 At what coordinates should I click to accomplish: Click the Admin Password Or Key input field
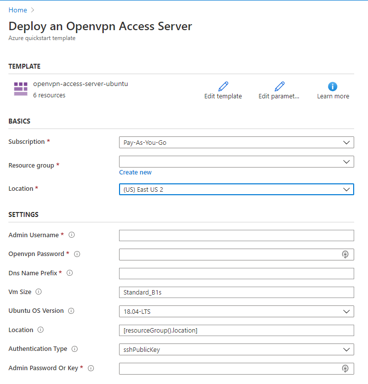[x=236, y=369]
